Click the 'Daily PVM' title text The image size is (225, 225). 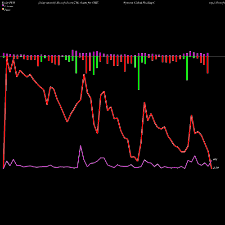[9, 3]
